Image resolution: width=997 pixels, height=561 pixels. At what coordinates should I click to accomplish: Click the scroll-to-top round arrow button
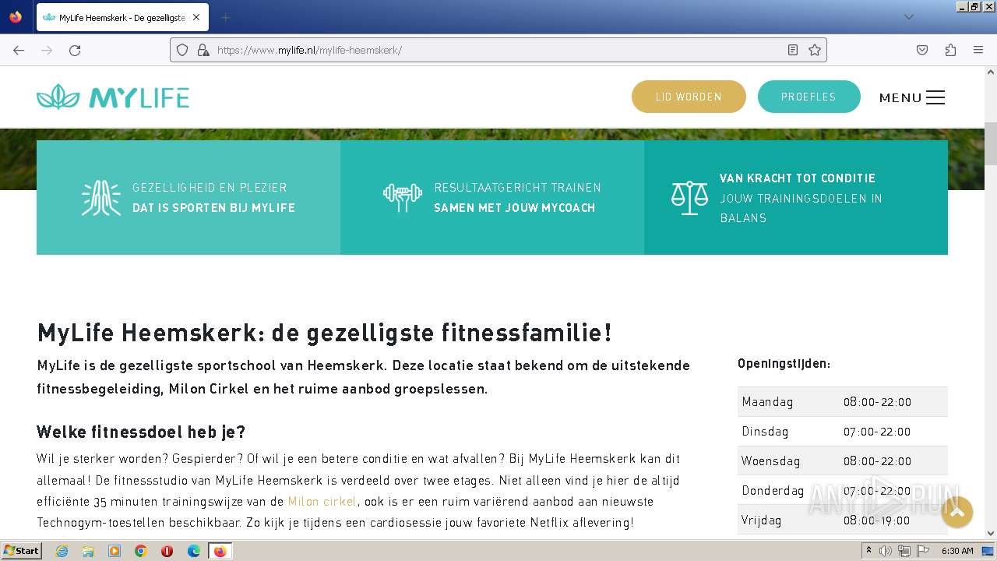pyautogui.click(x=957, y=512)
